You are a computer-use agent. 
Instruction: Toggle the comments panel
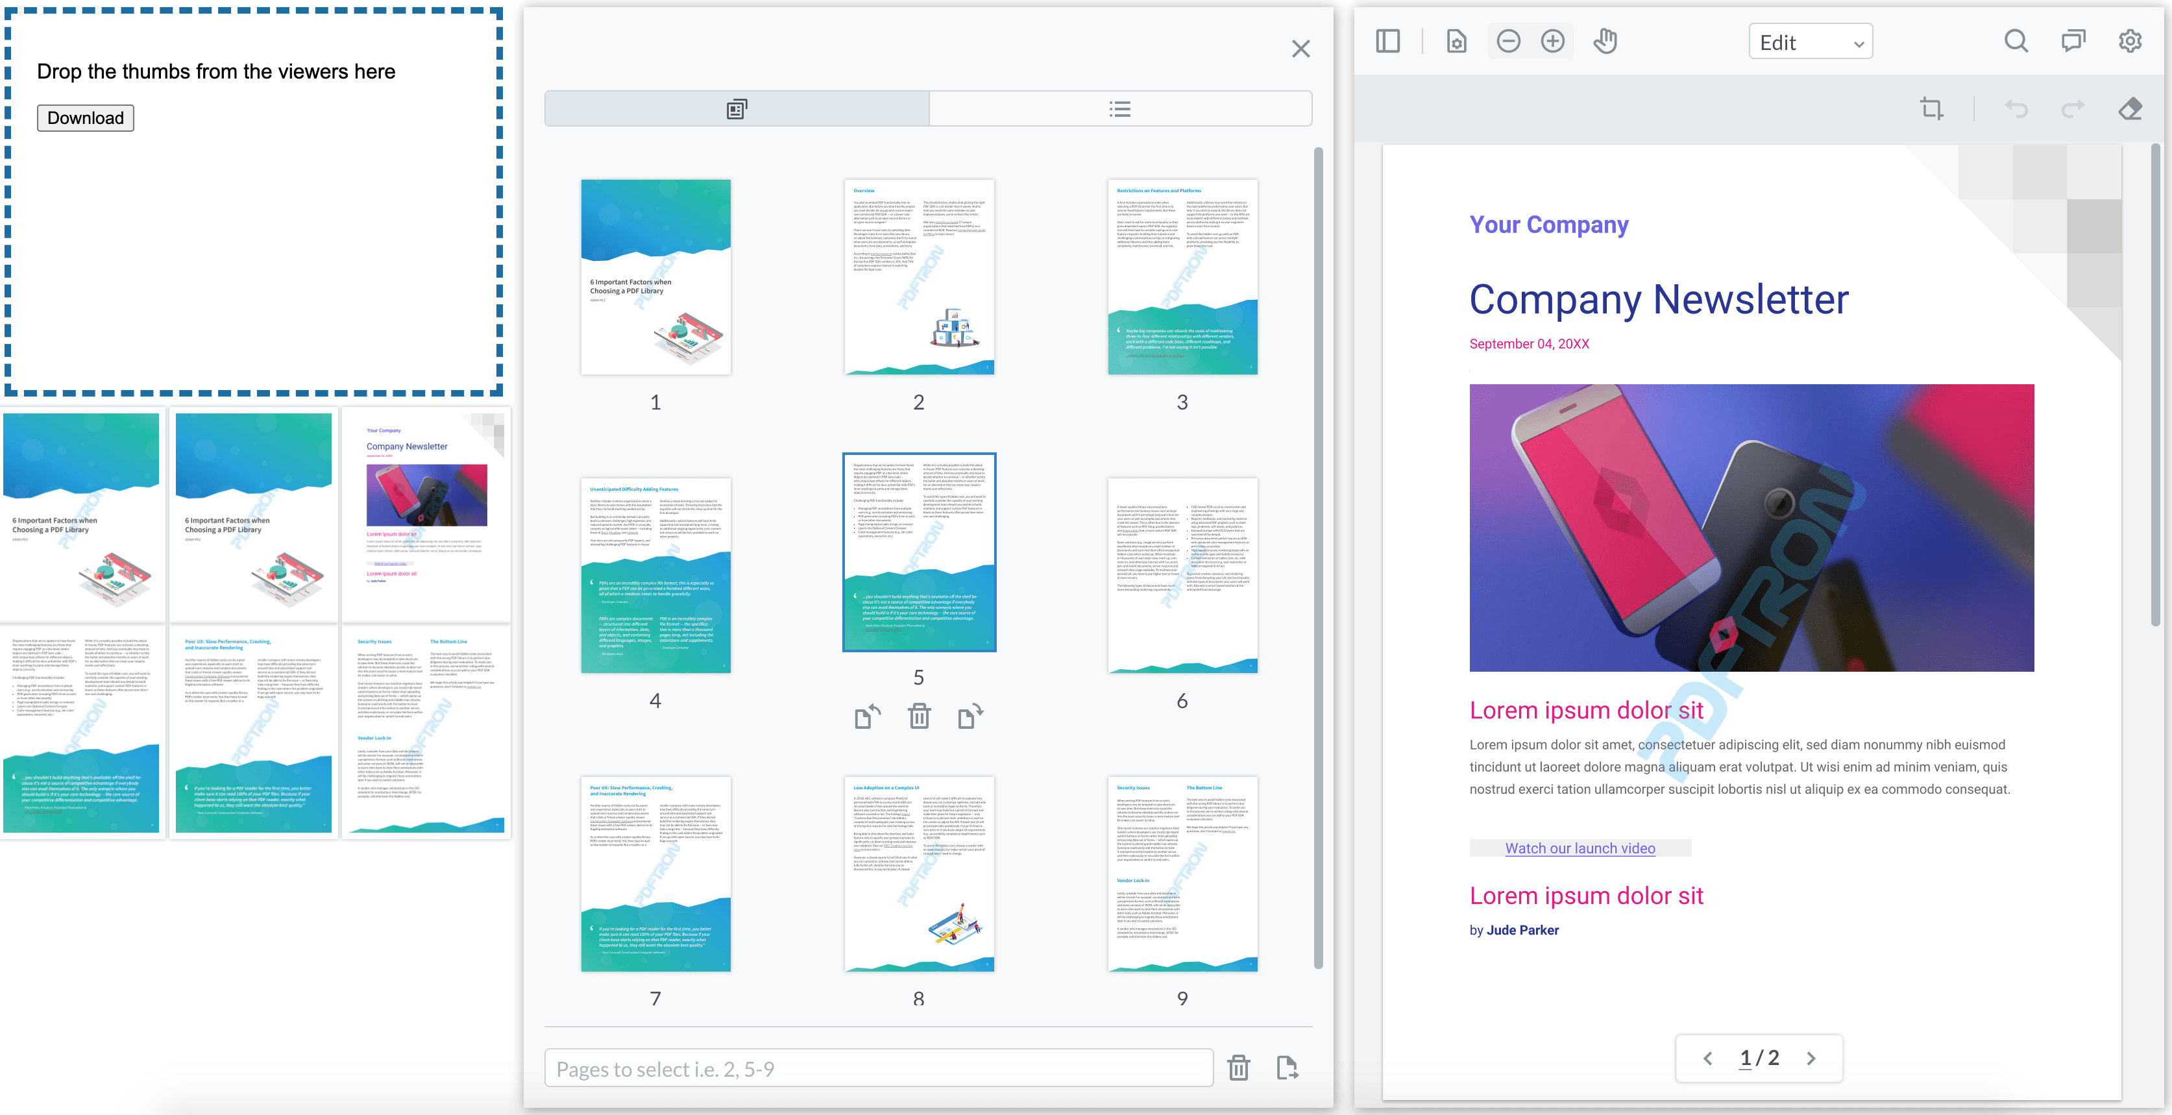[2073, 42]
